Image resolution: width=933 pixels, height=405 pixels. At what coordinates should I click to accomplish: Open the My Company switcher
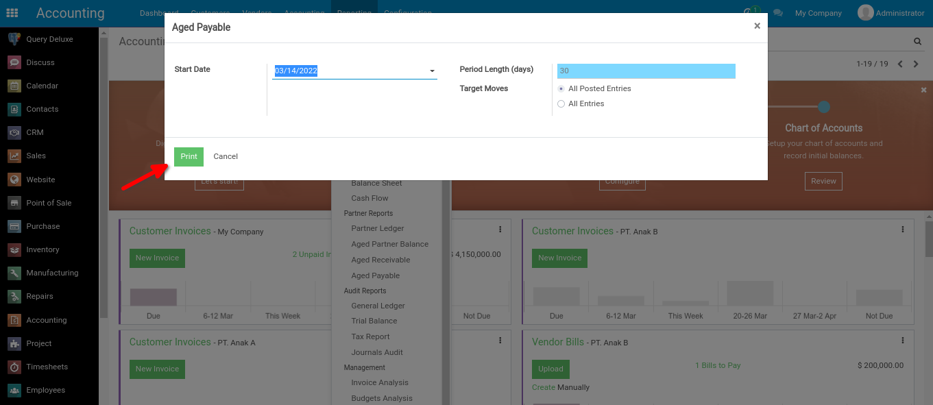818,13
